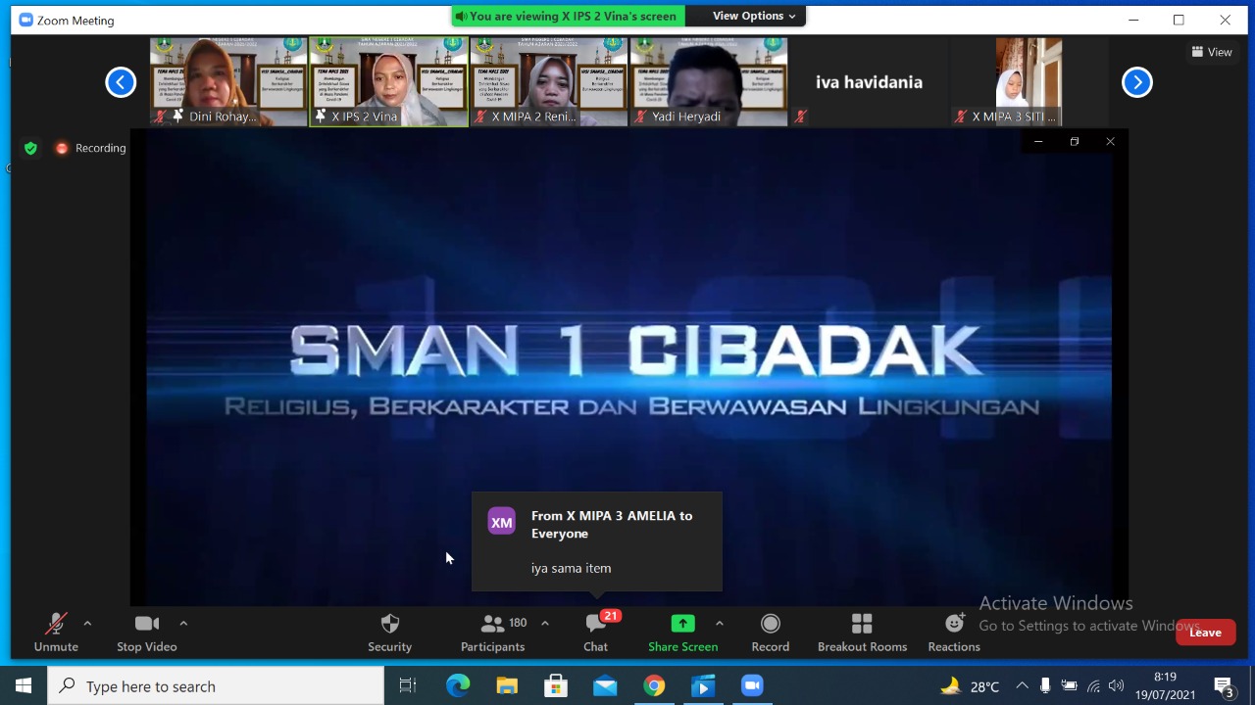Toggle the Record button
The height and width of the screenshot is (705, 1255).
(x=770, y=633)
